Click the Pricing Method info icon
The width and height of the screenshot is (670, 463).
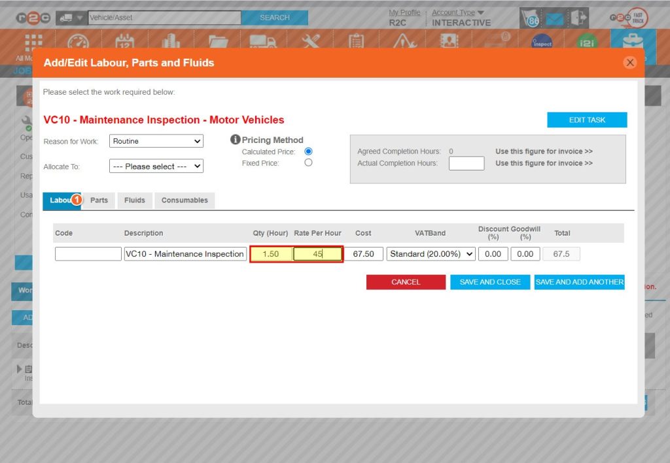234,139
